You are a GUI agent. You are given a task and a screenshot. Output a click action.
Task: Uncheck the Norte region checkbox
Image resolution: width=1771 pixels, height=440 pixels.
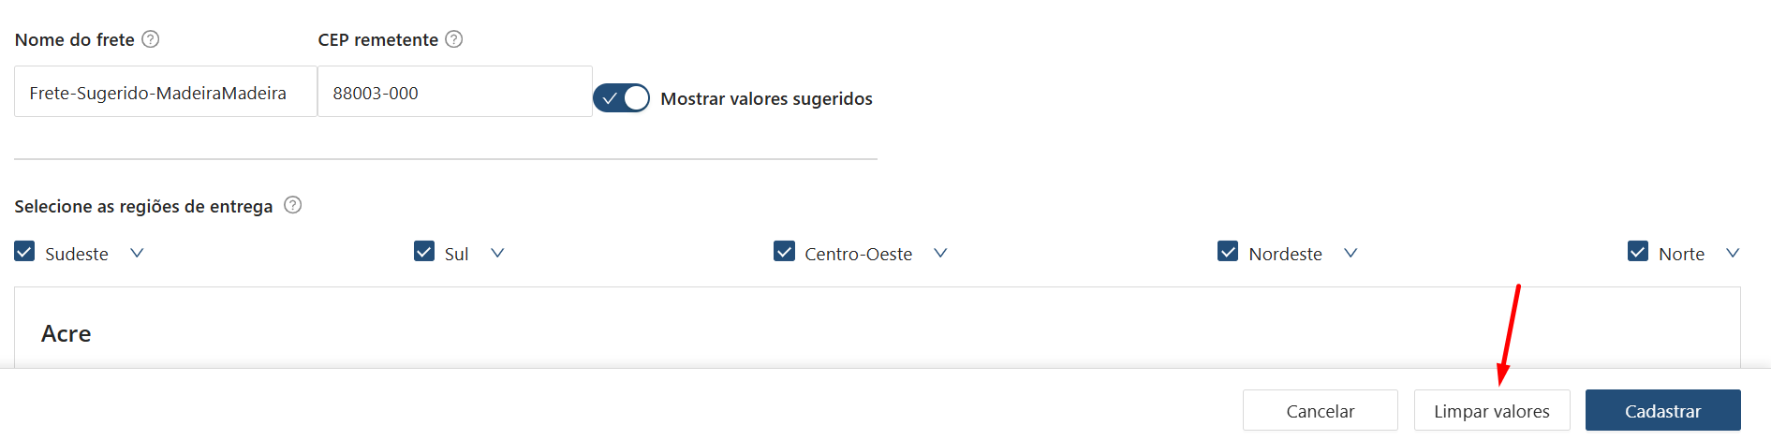[1638, 252]
